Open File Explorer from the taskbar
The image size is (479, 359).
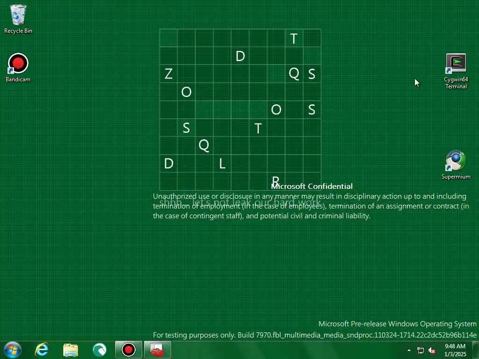[x=71, y=350]
